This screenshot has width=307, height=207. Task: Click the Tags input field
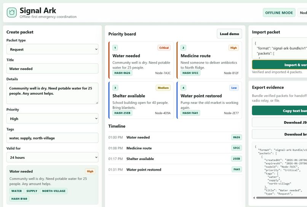coord(53,138)
